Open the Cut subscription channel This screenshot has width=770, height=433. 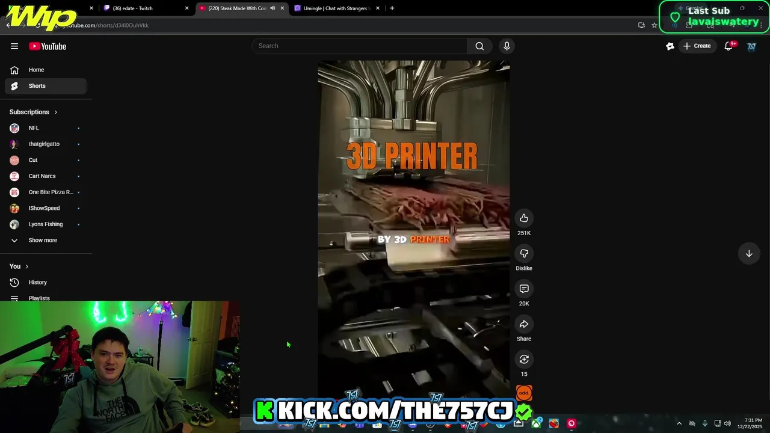[46, 160]
